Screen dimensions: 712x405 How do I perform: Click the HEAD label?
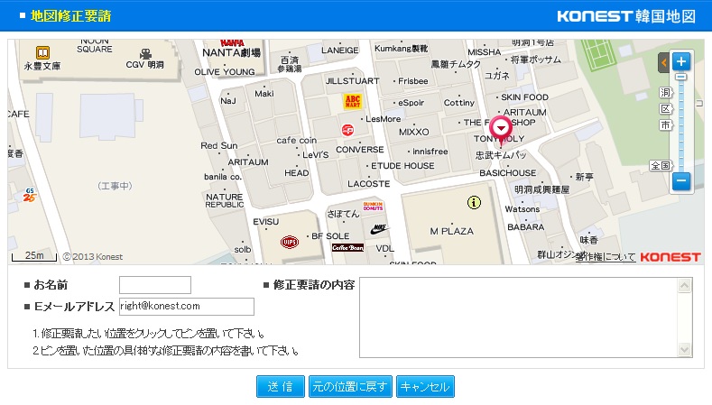click(297, 173)
